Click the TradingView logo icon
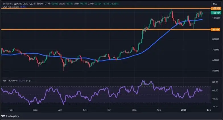The width and height of the screenshot is (223, 120). point(3,116)
